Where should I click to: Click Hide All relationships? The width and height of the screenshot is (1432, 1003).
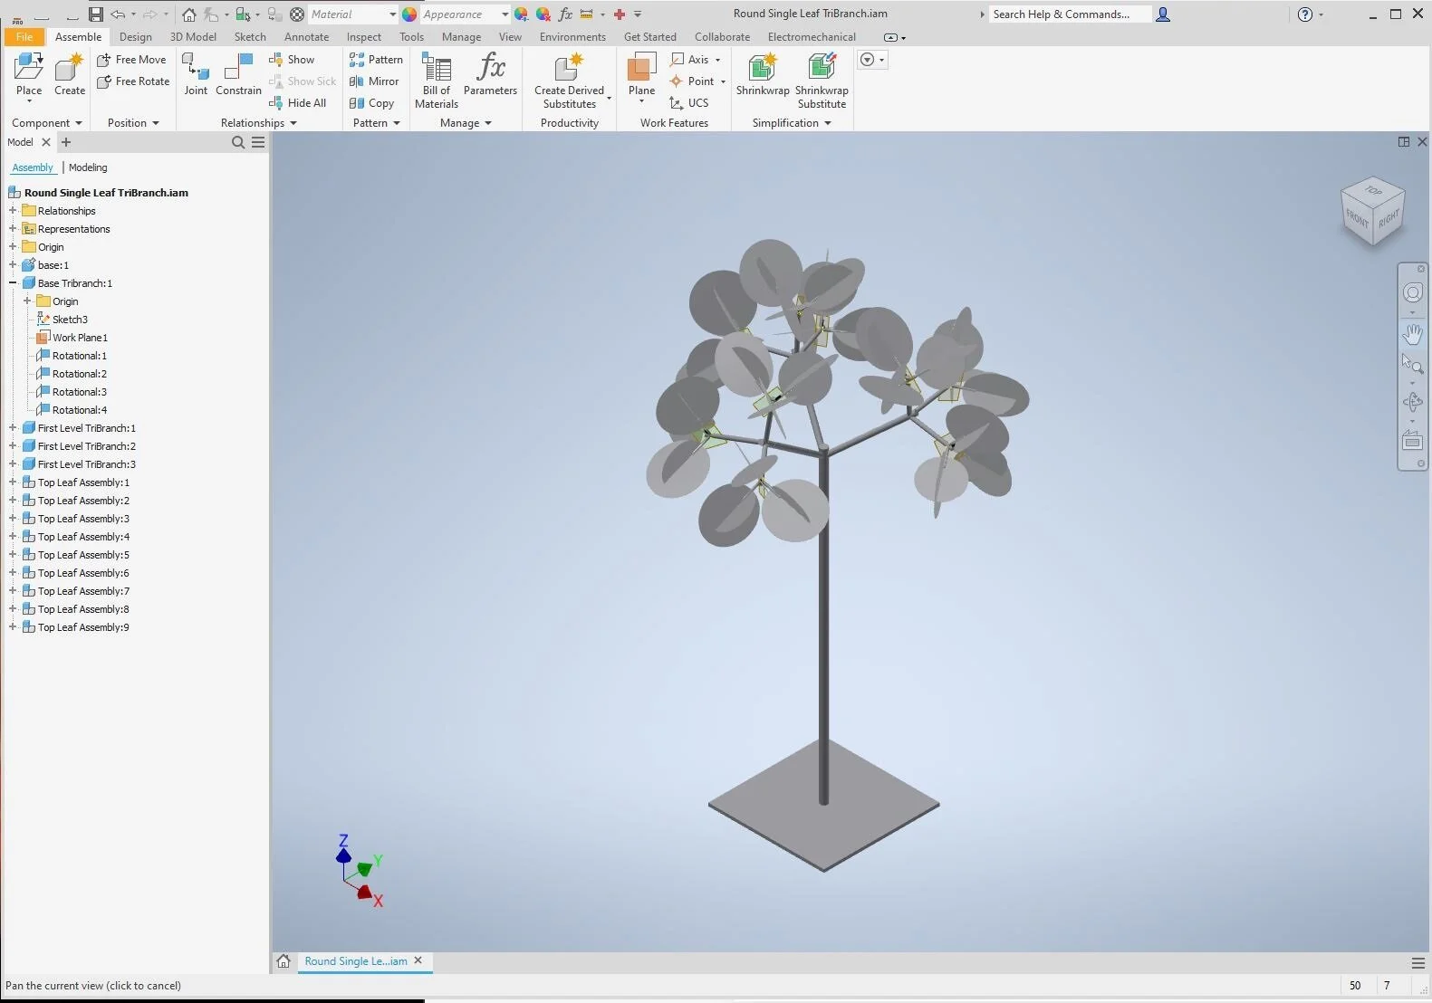pos(298,103)
